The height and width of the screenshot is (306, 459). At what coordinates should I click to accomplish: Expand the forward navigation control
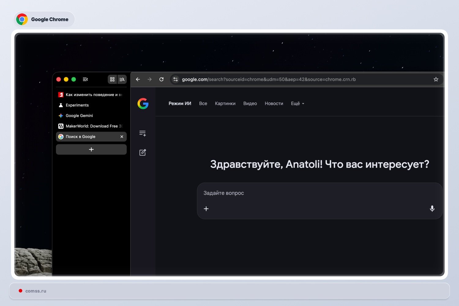[150, 79]
